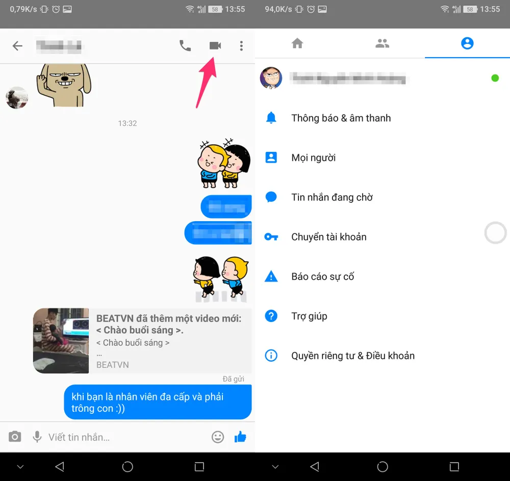Tap the green active status dot

click(x=495, y=78)
